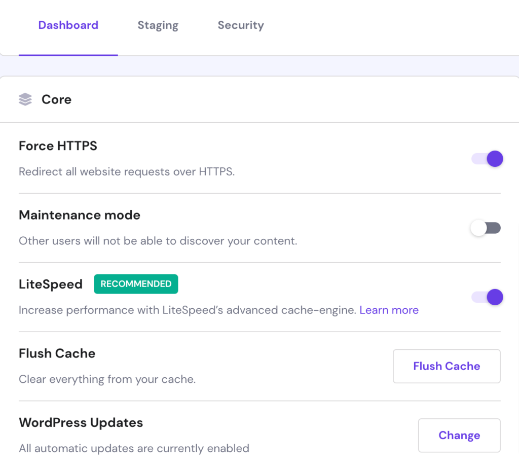Click 'Other users will not be able' description
Screen dimensions: 519x468
[158, 241]
